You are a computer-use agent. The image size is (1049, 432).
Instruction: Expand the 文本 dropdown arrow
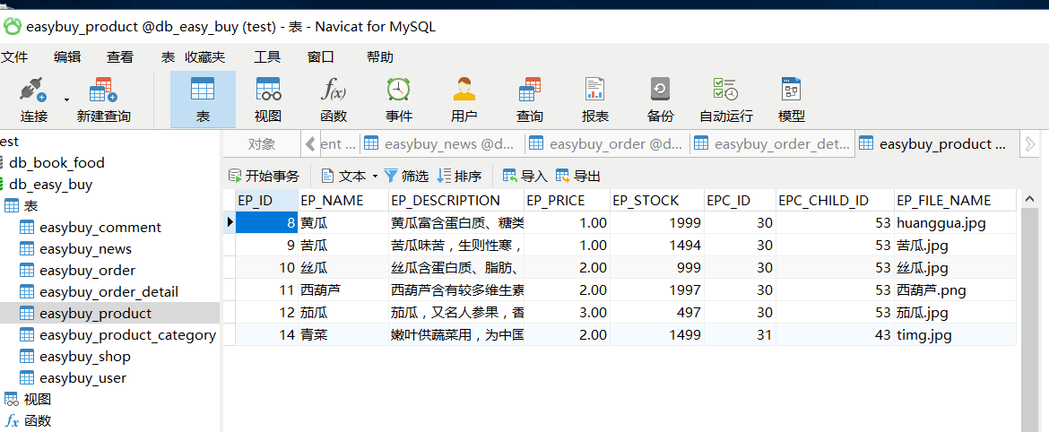click(375, 177)
